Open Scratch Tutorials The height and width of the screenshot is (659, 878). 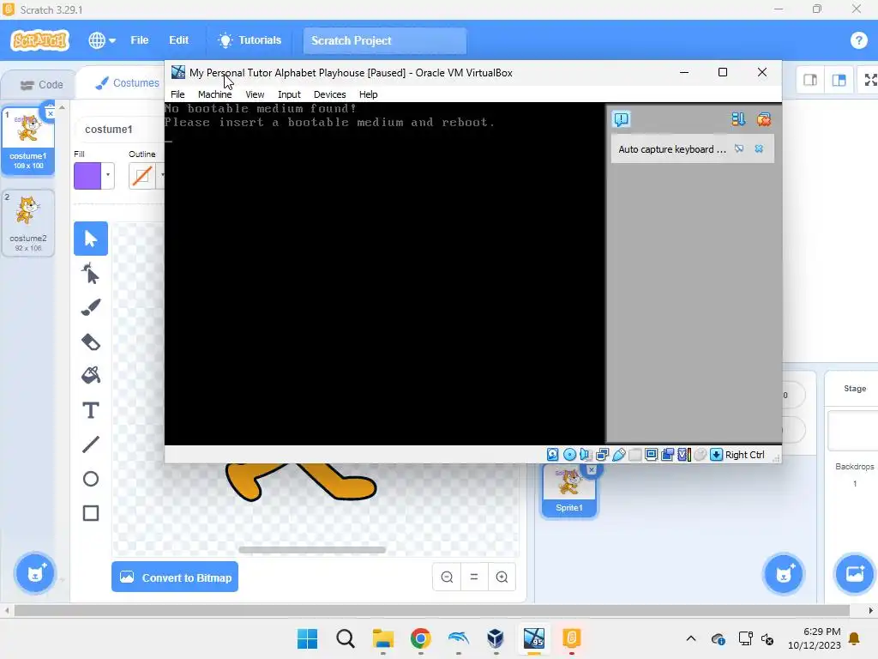250,40
